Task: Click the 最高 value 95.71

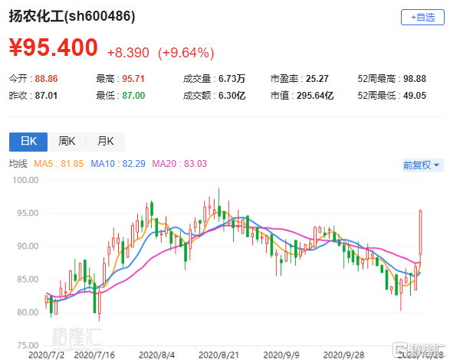Action: tap(133, 79)
